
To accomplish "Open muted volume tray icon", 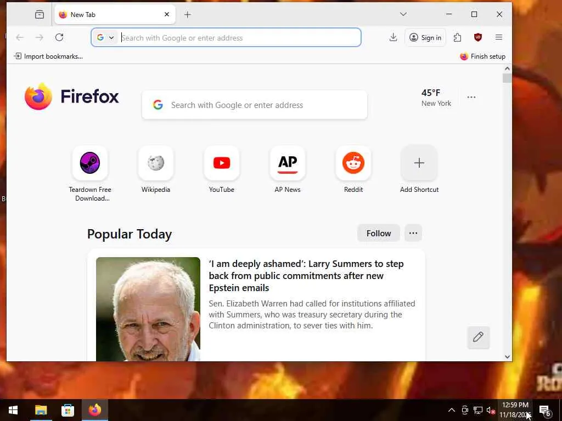I will coord(491,410).
